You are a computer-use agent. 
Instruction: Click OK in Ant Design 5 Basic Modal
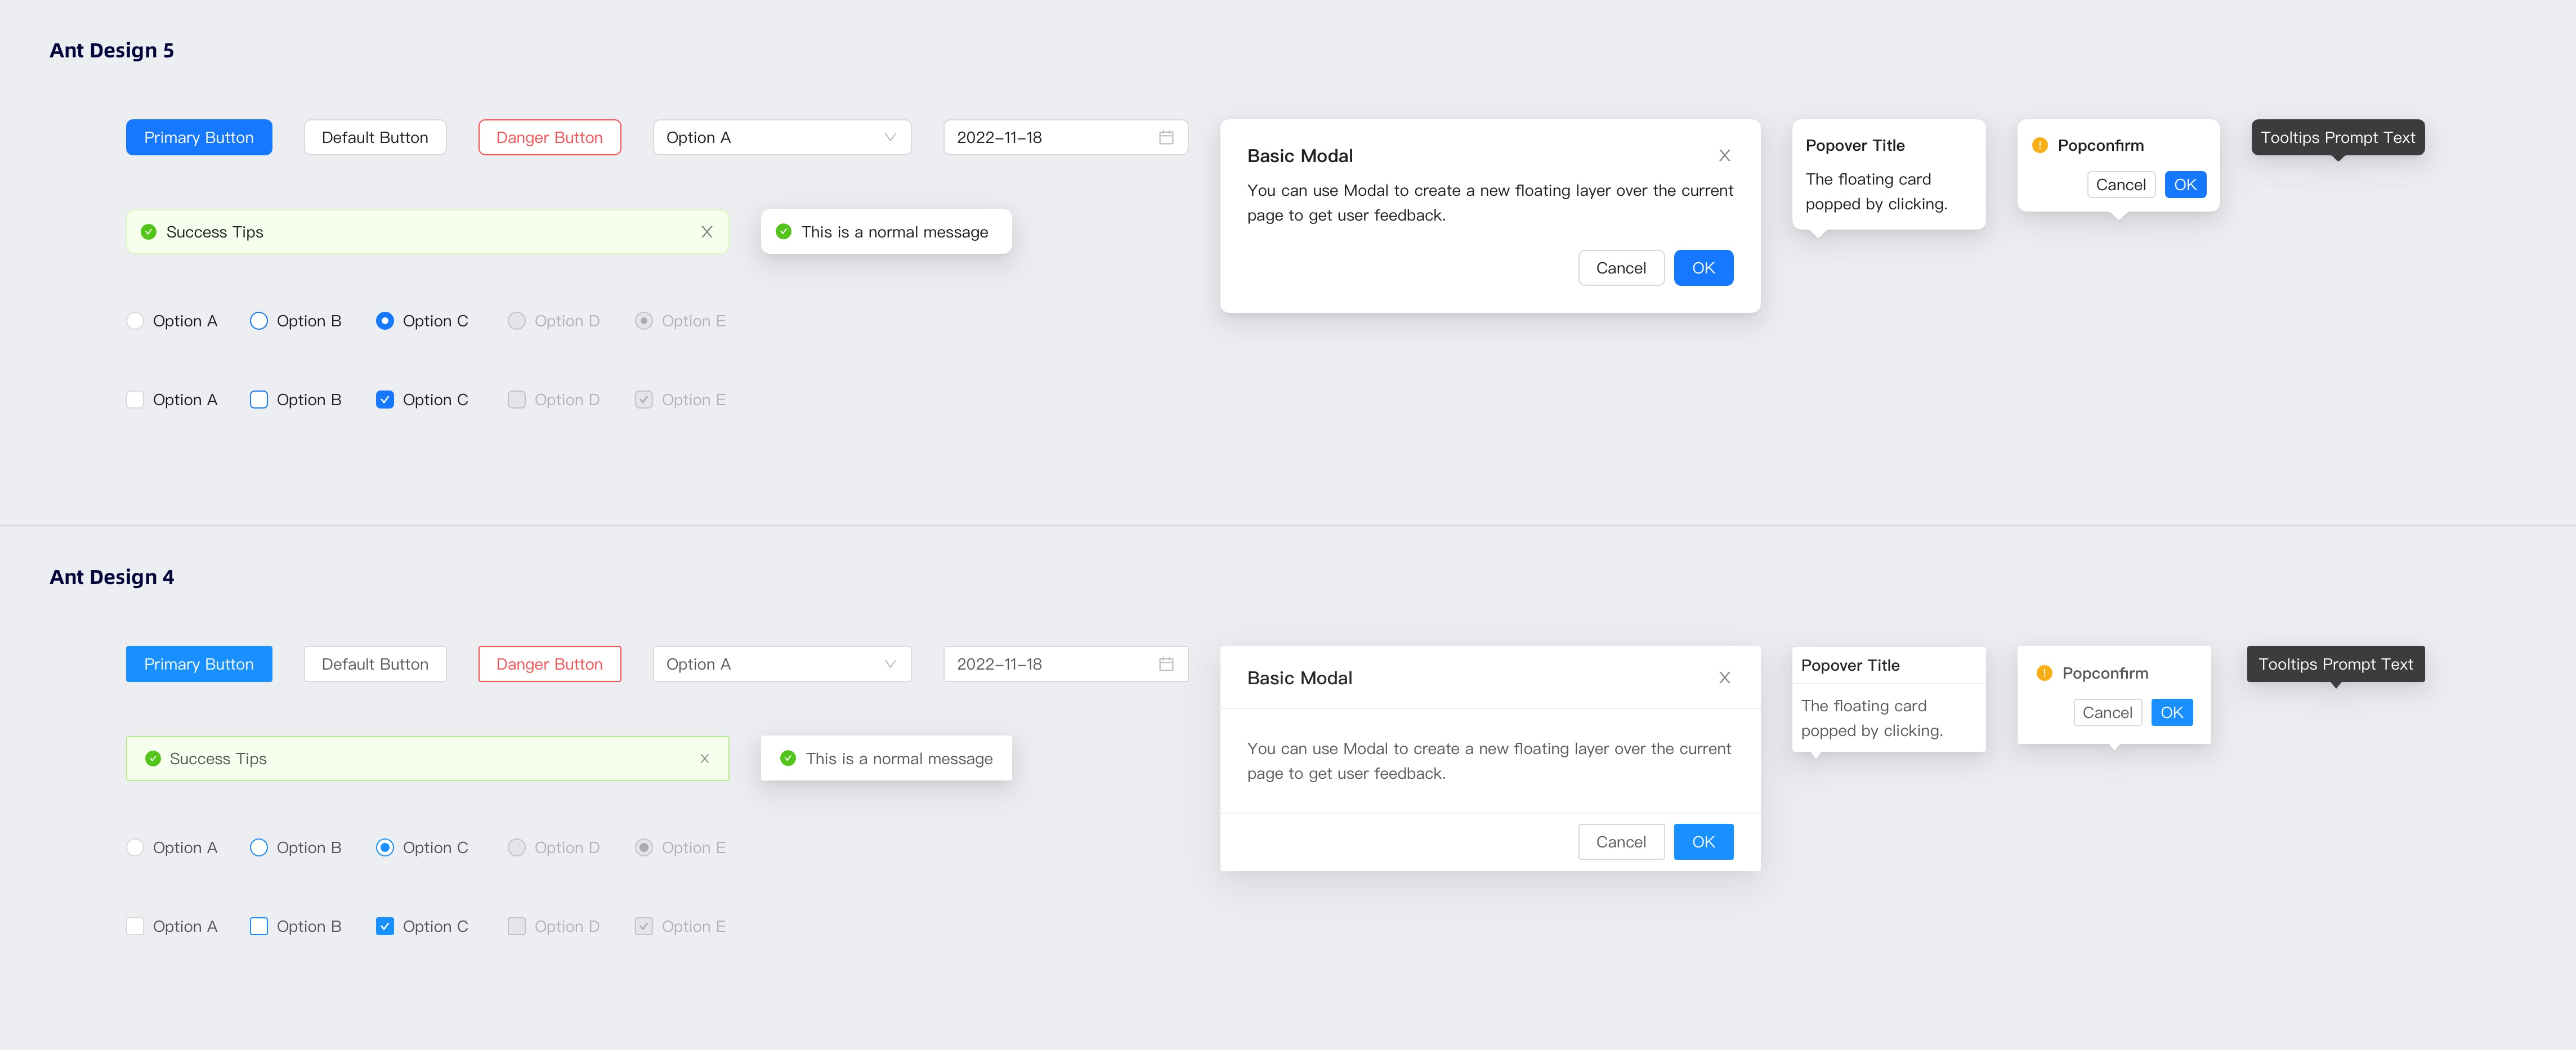(1703, 268)
